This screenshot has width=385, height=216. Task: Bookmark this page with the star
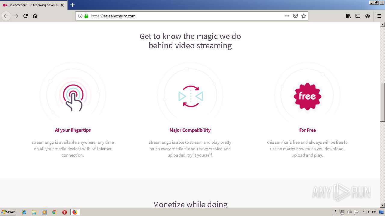point(304,16)
